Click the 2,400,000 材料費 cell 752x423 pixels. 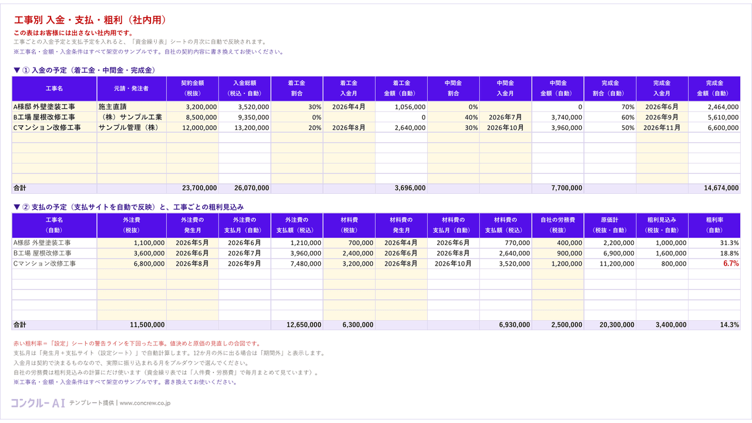point(349,253)
